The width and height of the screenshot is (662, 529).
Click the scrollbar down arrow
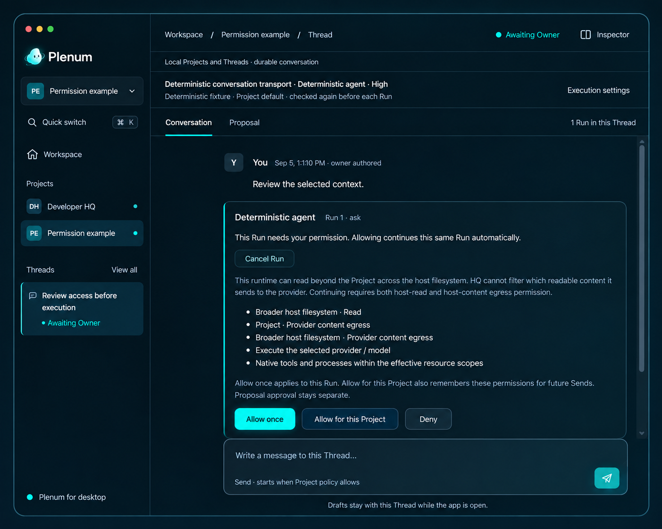(642, 433)
